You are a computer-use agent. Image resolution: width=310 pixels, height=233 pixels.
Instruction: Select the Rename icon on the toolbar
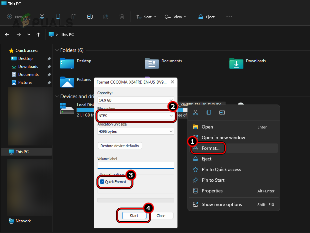click(90, 17)
